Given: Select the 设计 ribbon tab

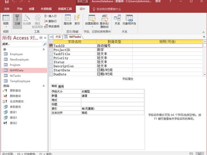Looking at the screenshot, I should pos(82,9).
